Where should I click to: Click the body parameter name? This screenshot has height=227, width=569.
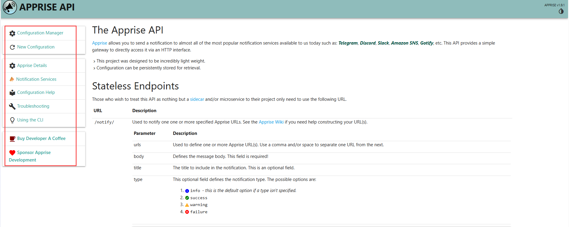point(139,156)
